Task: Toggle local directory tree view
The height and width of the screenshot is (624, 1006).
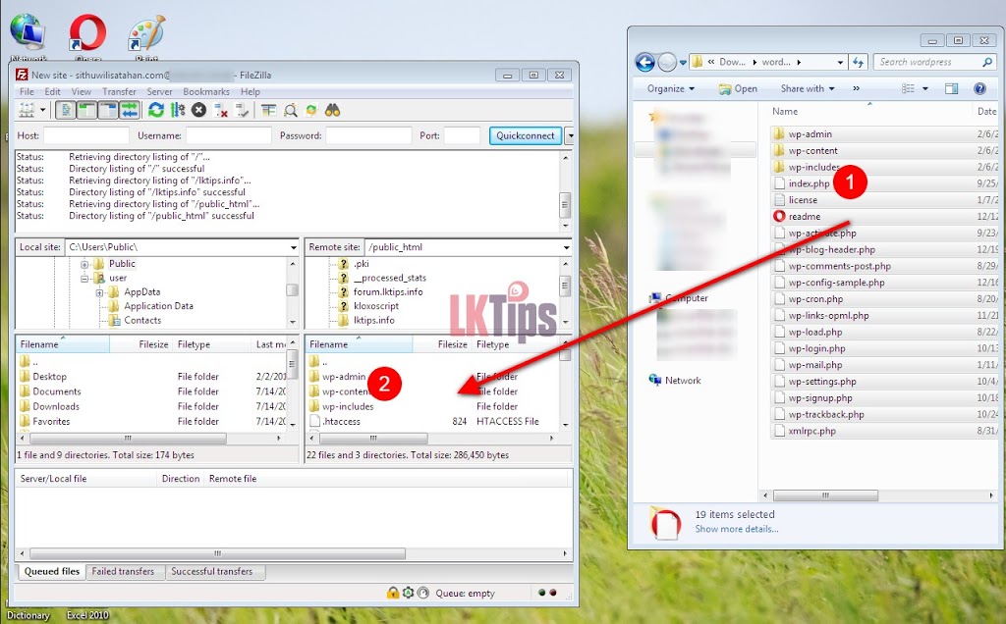Action: (86, 110)
